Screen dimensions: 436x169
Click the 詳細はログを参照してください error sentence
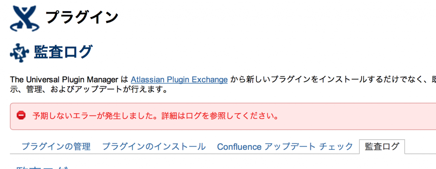pos(220,116)
